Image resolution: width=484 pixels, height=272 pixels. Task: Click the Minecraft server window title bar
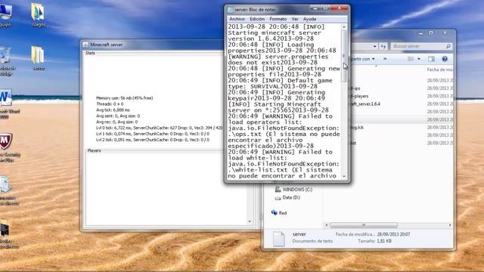153,45
